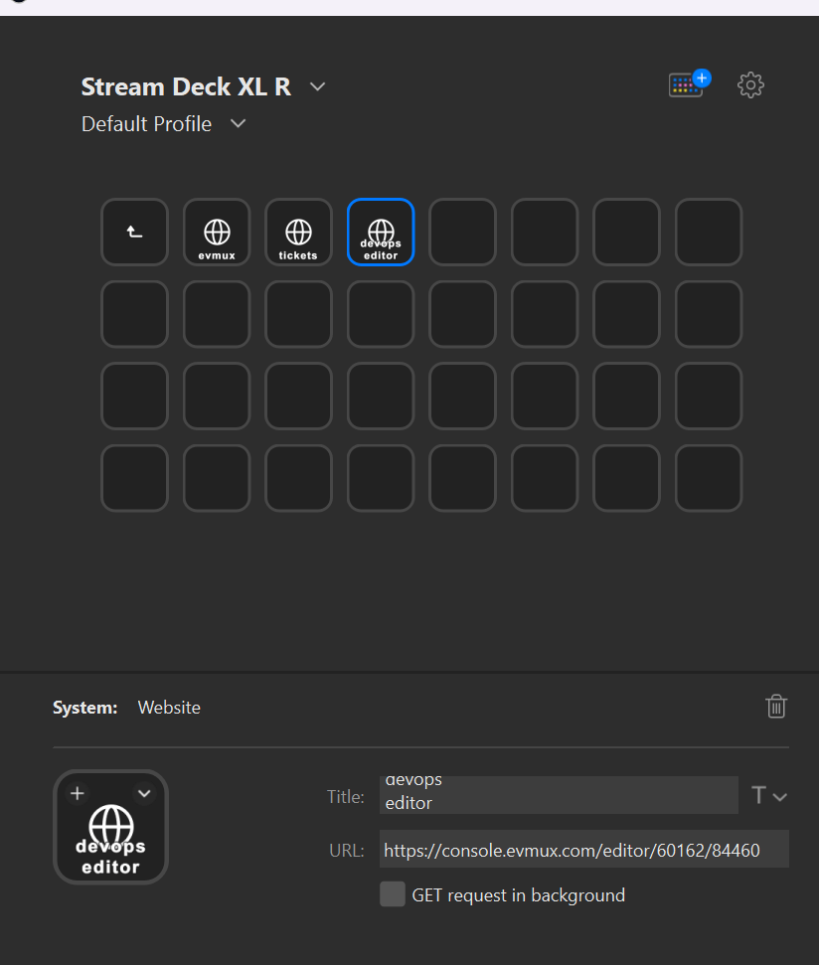Select the devops editor key
Viewport: 819px width, 965px height.
pyautogui.click(x=381, y=232)
